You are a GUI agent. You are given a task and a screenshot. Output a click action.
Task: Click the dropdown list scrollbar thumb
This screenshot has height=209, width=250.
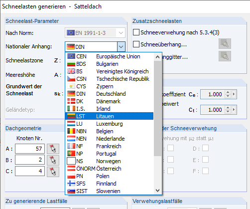point(157,108)
